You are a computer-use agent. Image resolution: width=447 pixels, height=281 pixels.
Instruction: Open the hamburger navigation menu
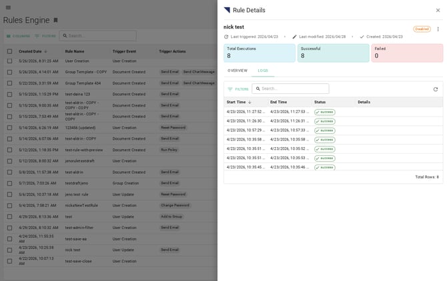click(x=8, y=8)
